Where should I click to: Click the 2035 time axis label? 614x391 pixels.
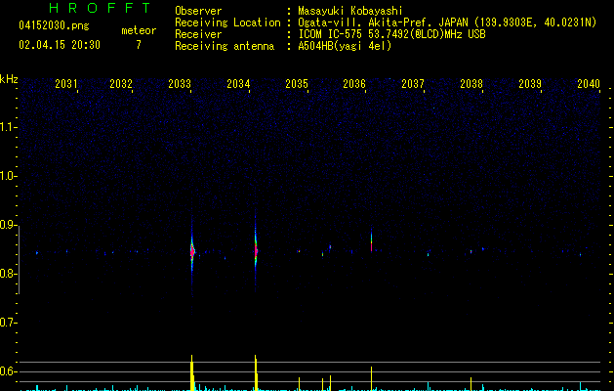pos(297,83)
